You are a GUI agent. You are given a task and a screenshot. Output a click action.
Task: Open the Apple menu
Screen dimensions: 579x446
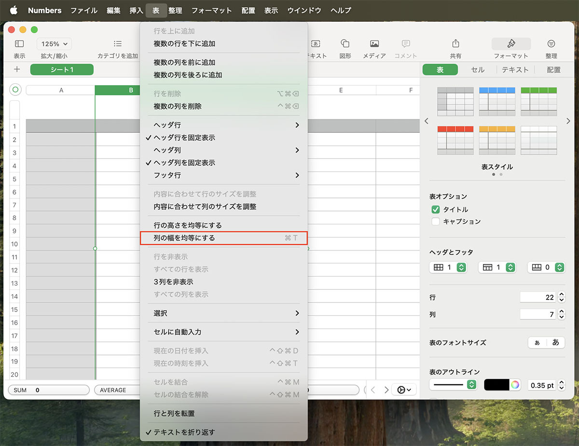pos(14,10)
